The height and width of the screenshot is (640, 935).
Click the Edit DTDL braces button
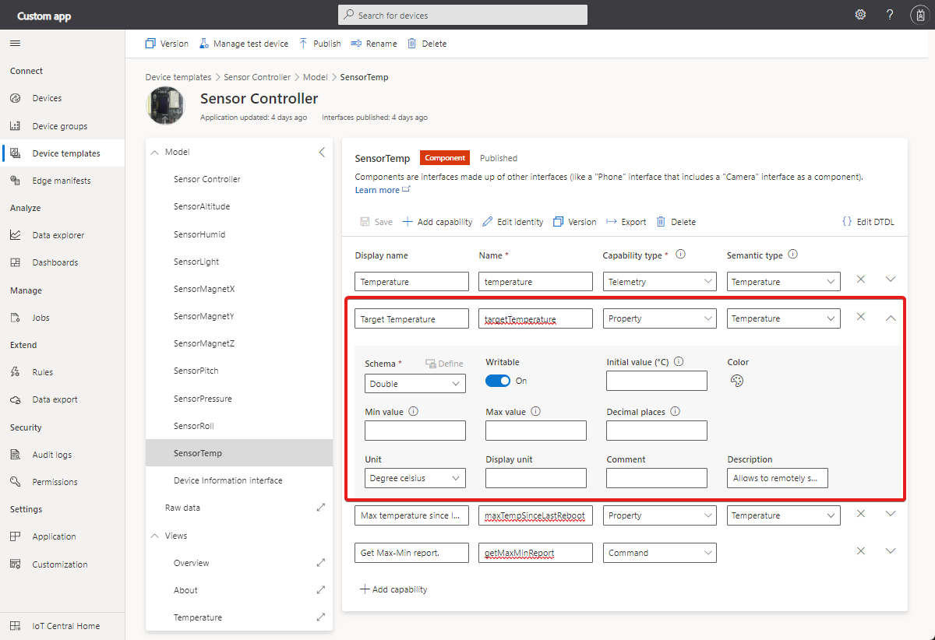(868, 222)
